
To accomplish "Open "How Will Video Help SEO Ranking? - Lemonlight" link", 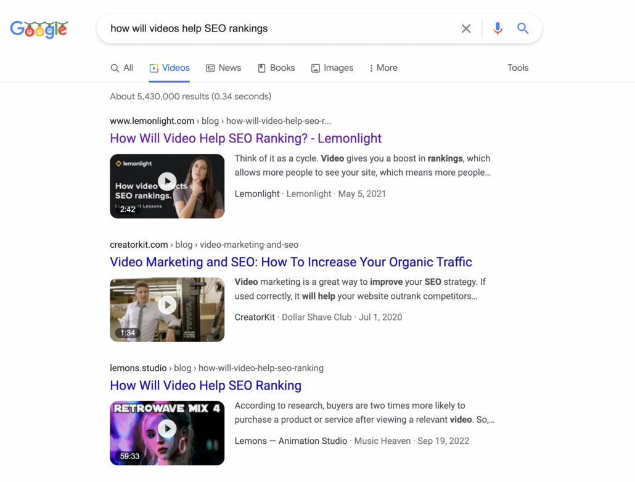I will tap(246, 139).
